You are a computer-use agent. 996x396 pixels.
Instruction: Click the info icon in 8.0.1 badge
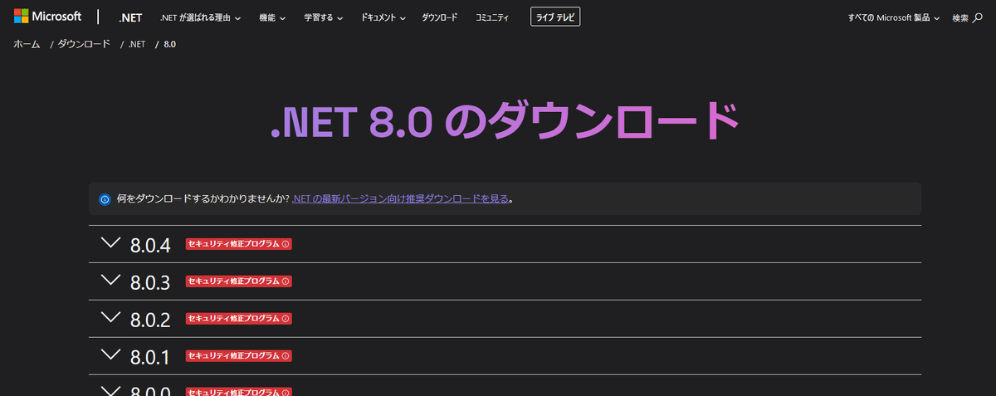point(286,357)
